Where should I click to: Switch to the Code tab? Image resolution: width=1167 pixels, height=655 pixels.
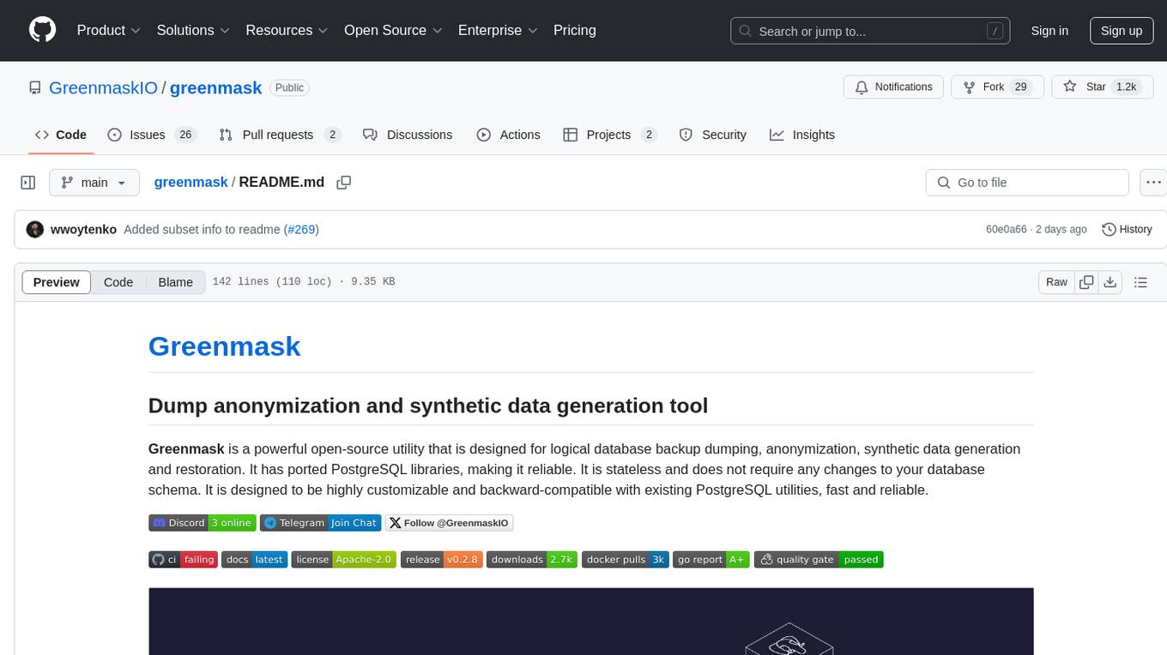(61, 135)
